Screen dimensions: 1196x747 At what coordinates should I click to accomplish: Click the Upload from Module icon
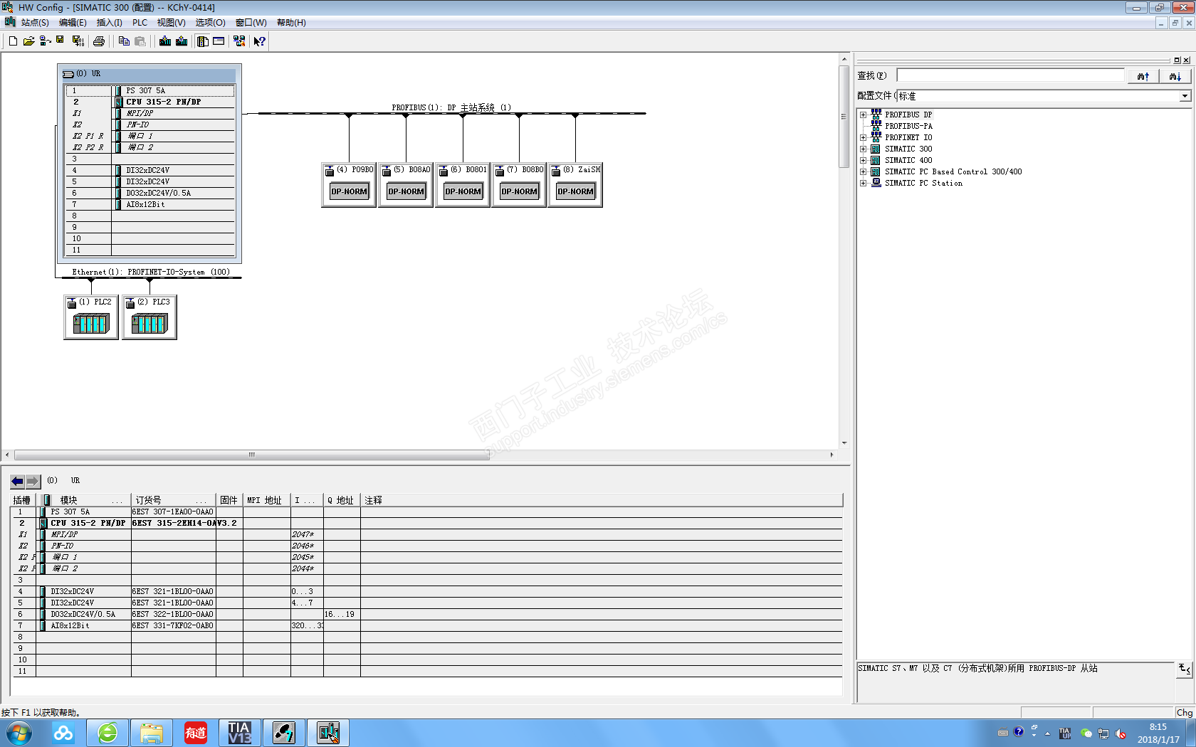182,41
